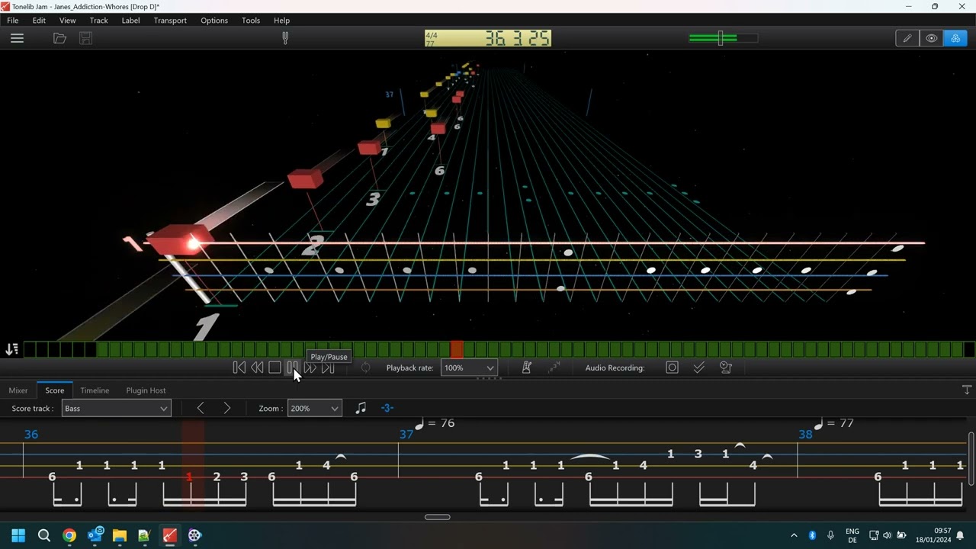Screen dimensions: 976x549
Task: Open the score Zoom dropdown
Action: click(314, 409)
